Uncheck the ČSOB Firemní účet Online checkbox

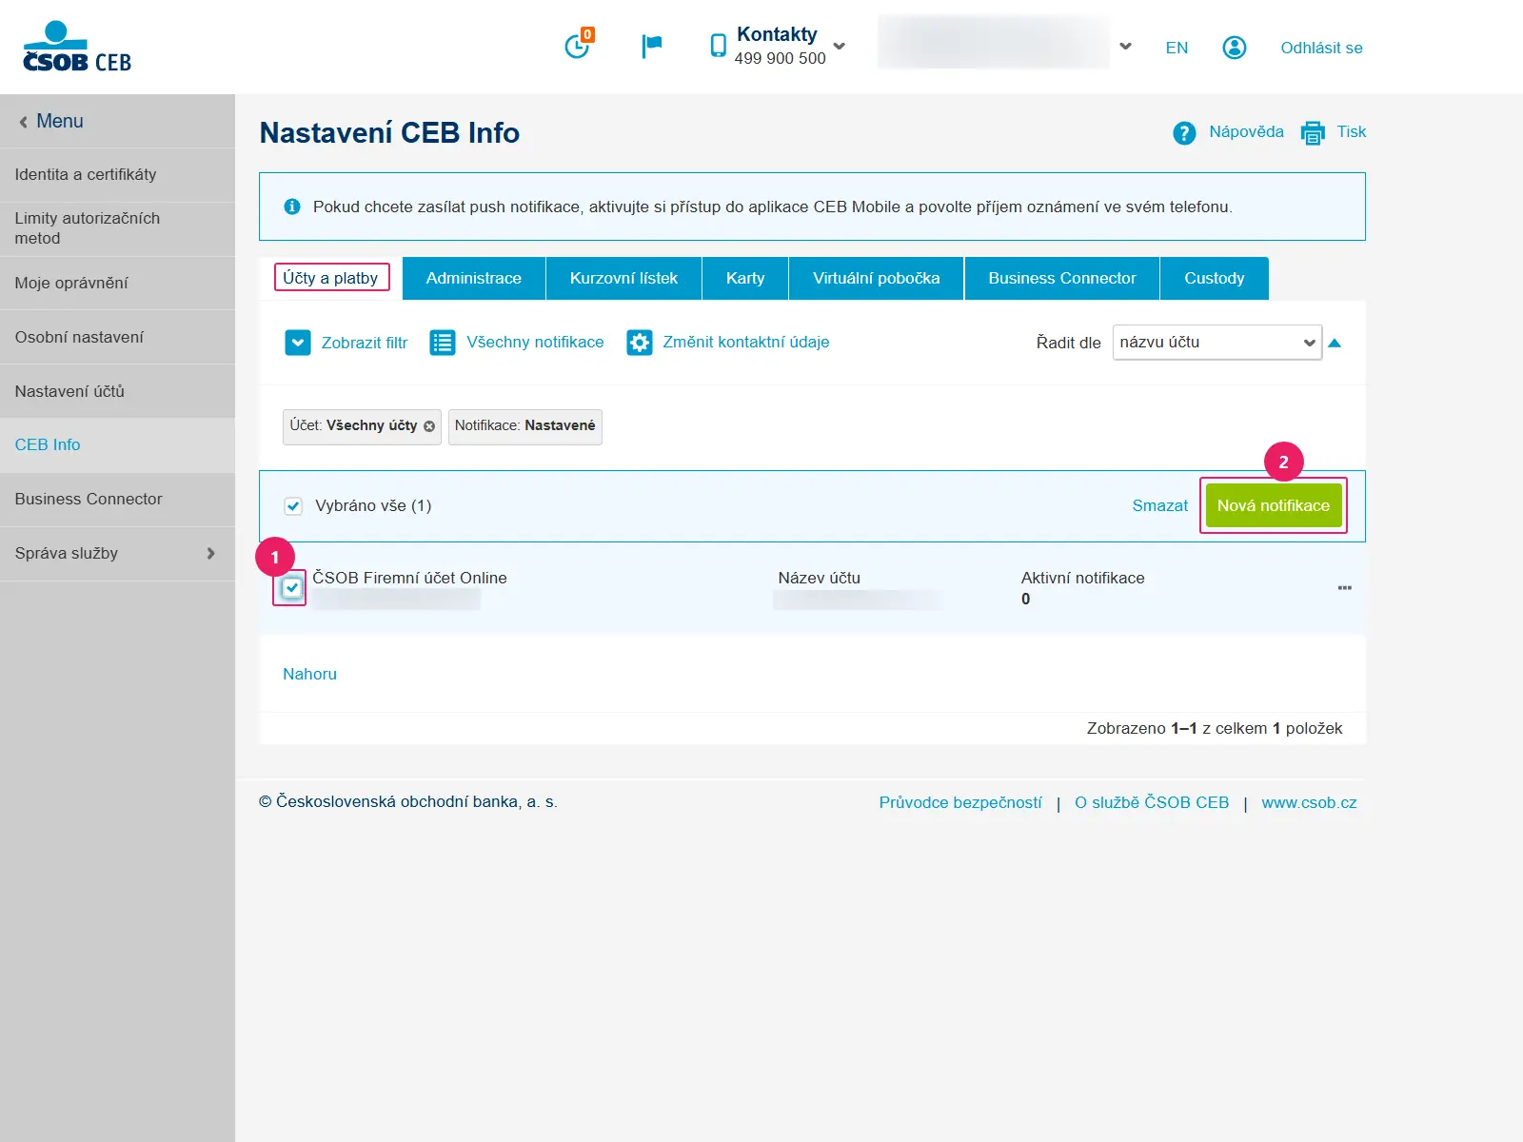point(292,588)
